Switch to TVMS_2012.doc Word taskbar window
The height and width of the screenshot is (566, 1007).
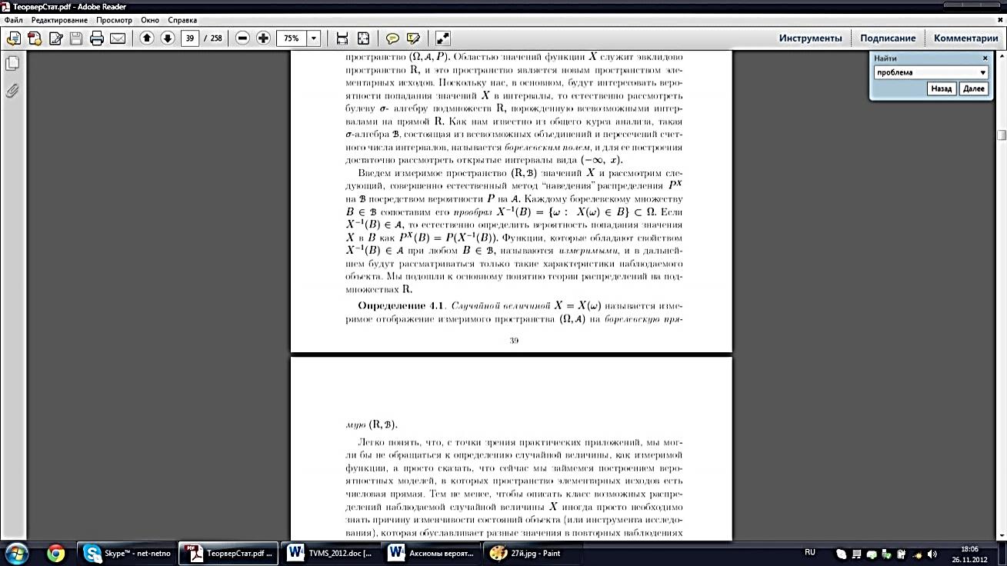point(331,553)
